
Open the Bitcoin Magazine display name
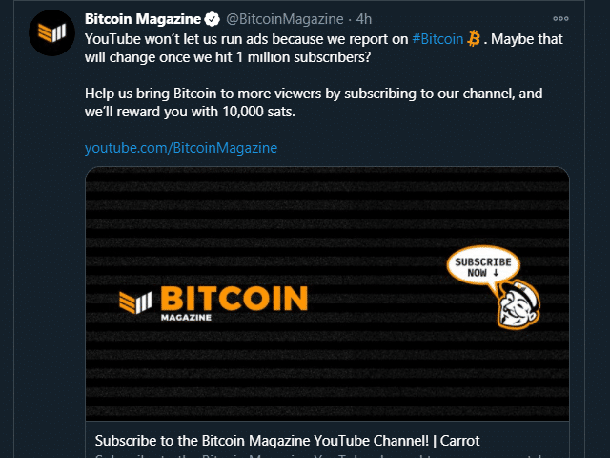click(143, 19)
